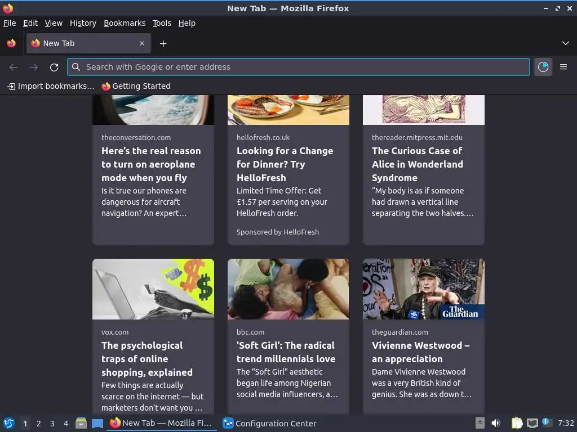Open the volume speaker tray icon
The image size is (577, 432).
(x=496, y=423)
